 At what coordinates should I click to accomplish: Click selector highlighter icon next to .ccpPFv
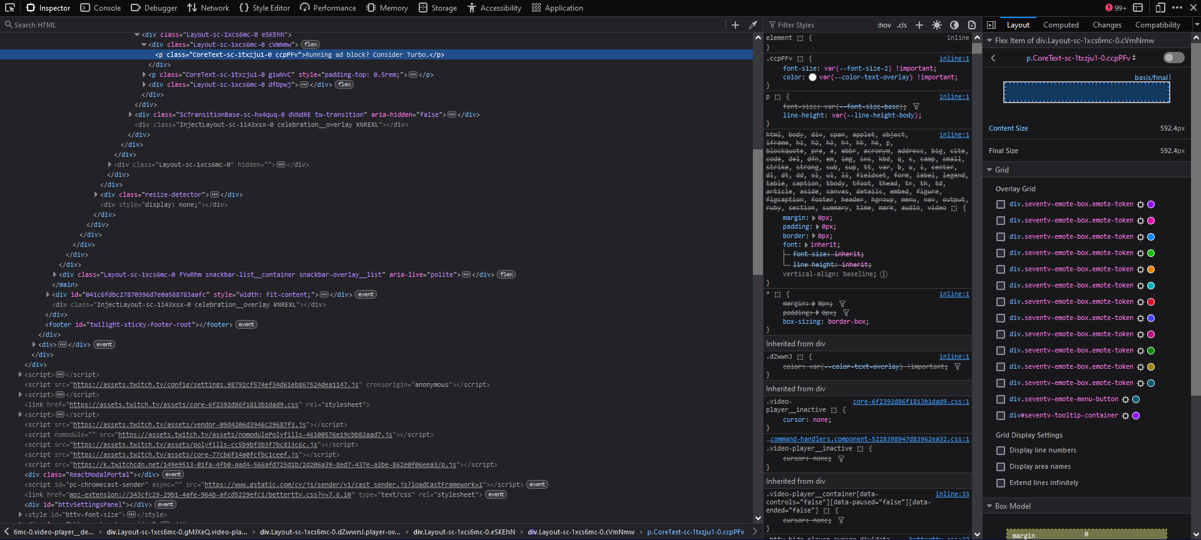point(800,59)
